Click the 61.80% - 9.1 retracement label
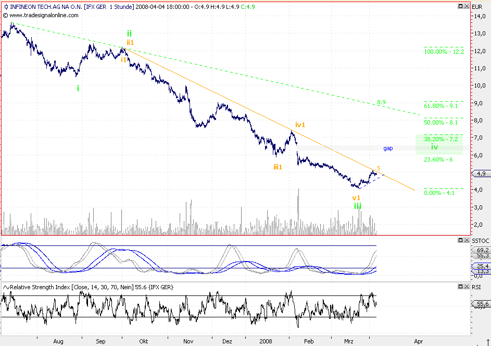Viewport: 491px width, 346px height. coord(440,105)
